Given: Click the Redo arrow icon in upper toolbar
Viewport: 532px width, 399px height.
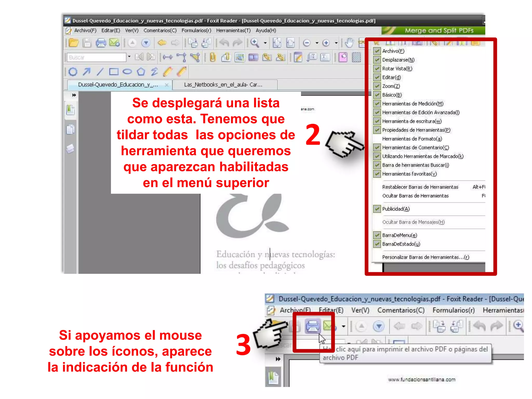Looking at the screenshot, I should [237, 43].
